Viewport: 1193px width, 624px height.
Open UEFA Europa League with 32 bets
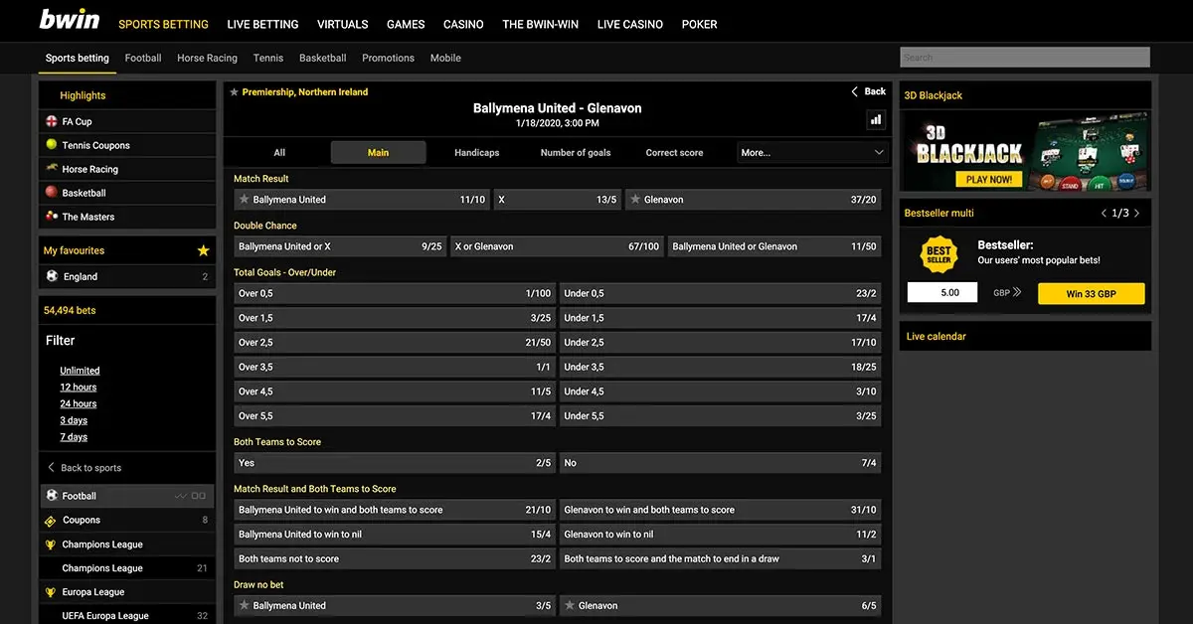pyautogui.click(x=127, y=616)
